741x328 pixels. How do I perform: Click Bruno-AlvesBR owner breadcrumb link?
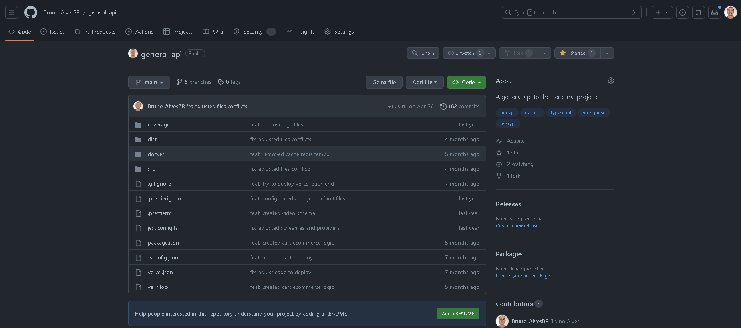[62, 12]
